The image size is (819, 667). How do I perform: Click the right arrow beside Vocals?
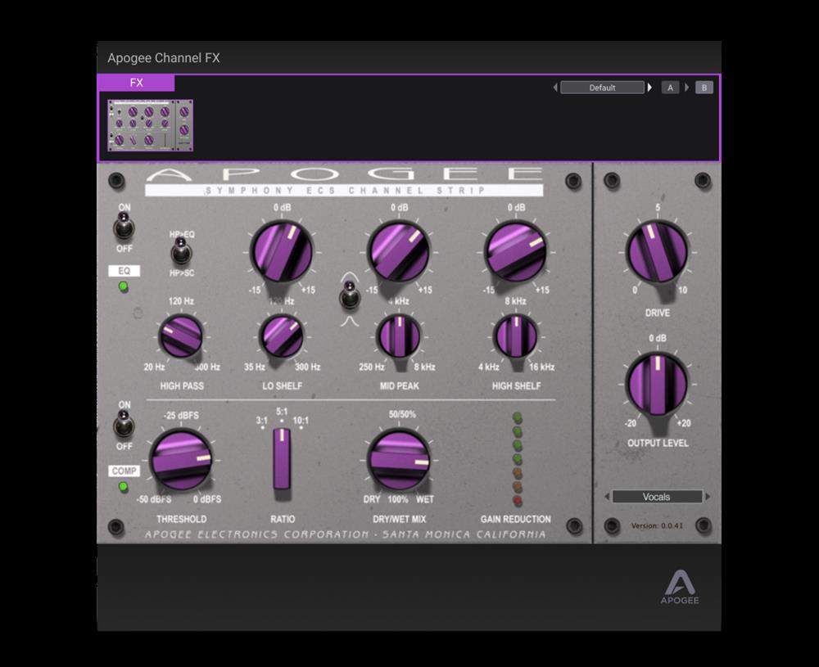click(x=708, y=497)
